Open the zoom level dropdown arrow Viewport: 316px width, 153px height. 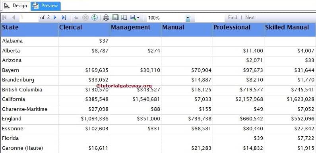[x=188, y=18]
